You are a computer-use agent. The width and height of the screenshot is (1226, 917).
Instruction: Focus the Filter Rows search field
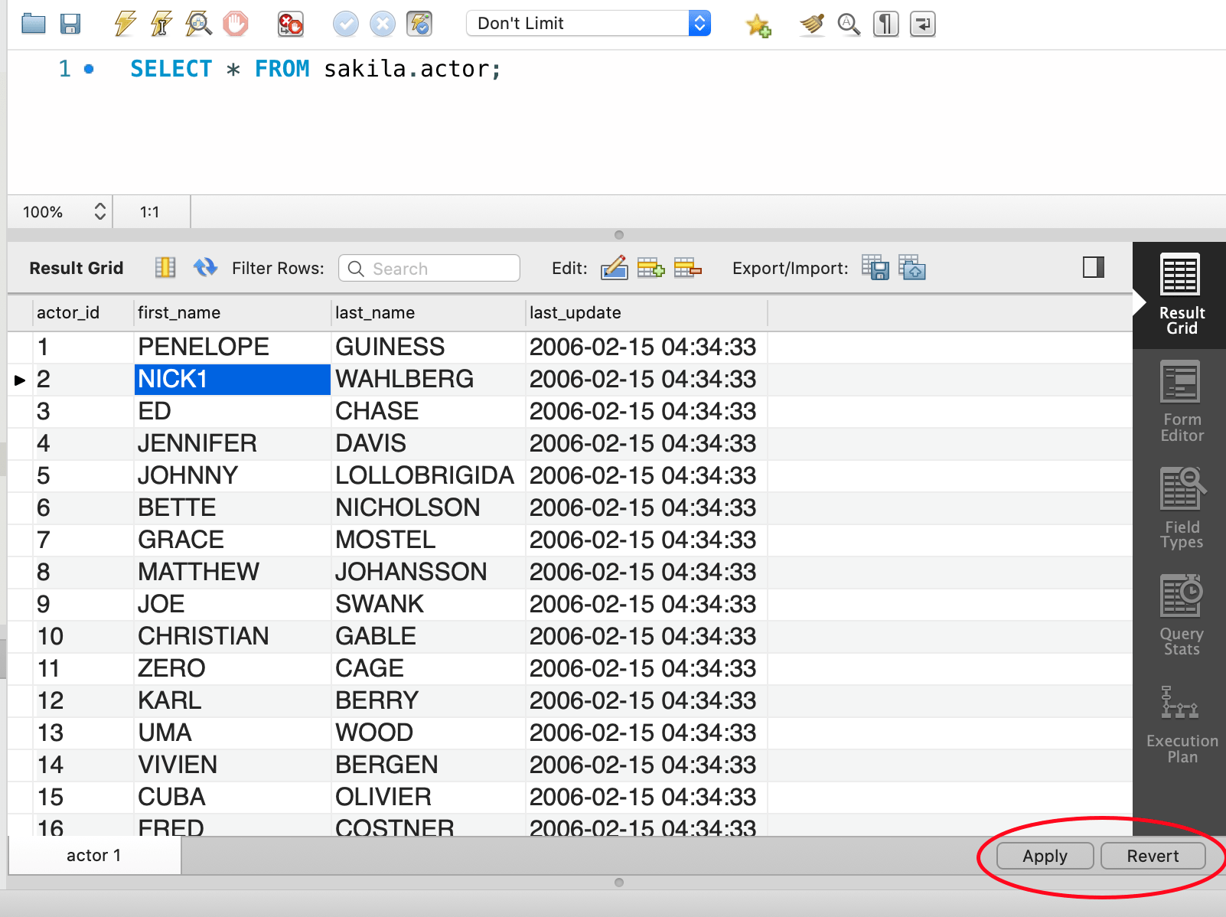[x=429, y=268]
